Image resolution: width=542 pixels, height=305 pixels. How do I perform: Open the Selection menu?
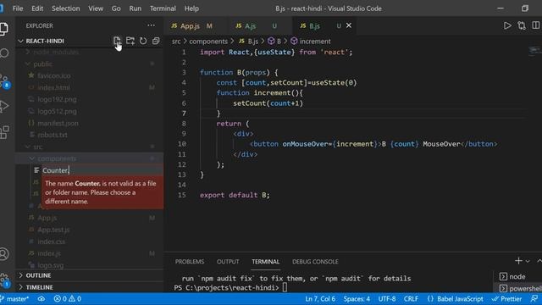(x=66, y=8)
